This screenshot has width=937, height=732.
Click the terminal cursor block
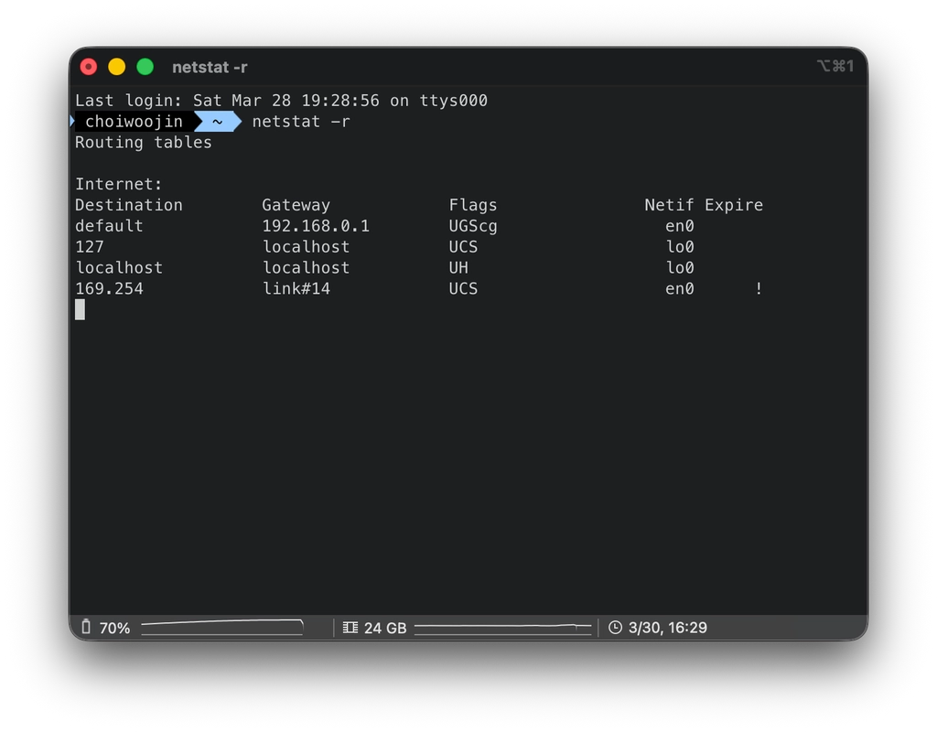pos(81,309)
